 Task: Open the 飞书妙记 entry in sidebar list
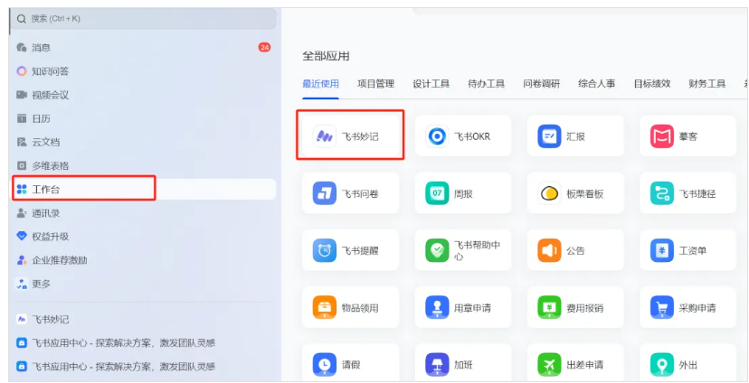[51, 320]
